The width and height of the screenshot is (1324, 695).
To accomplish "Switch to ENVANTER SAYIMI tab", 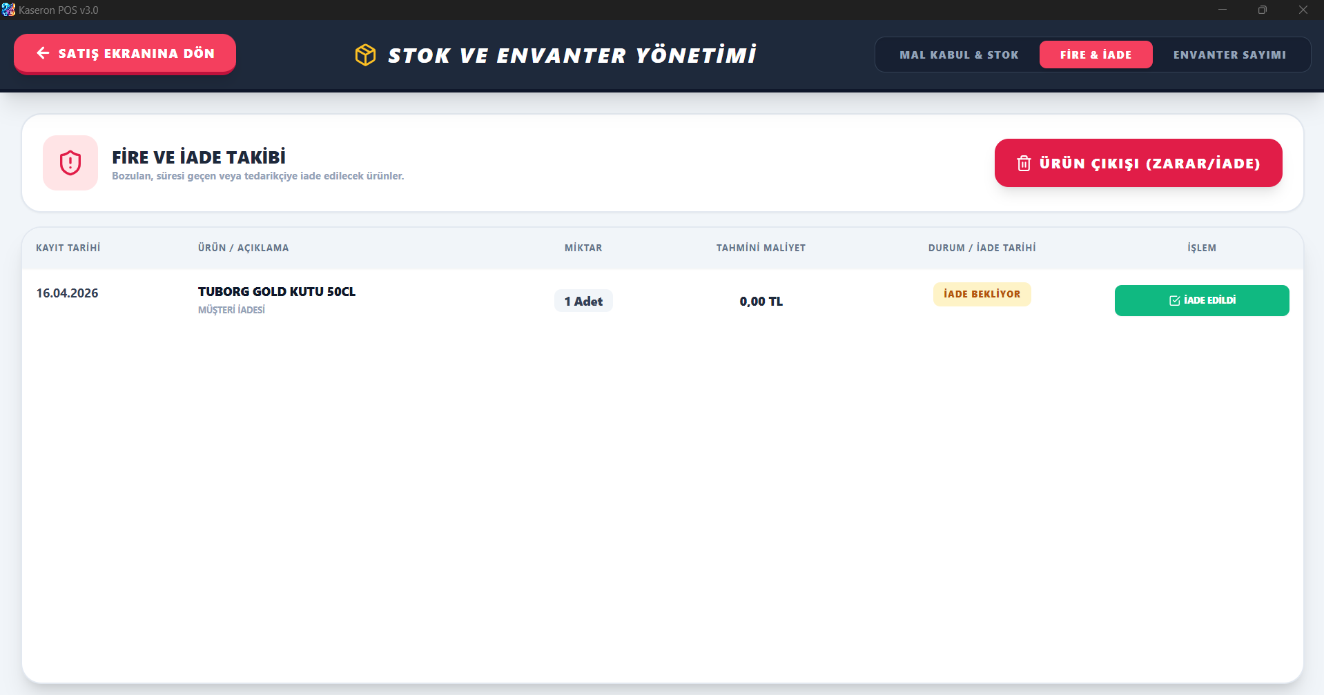I will click(1229, 55).
